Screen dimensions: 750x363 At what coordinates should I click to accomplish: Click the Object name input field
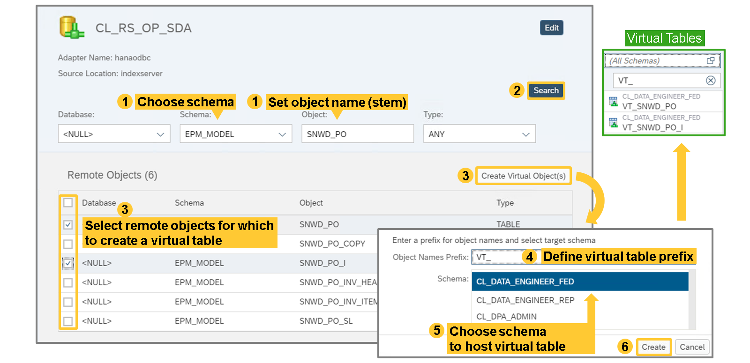click(357, 134)
